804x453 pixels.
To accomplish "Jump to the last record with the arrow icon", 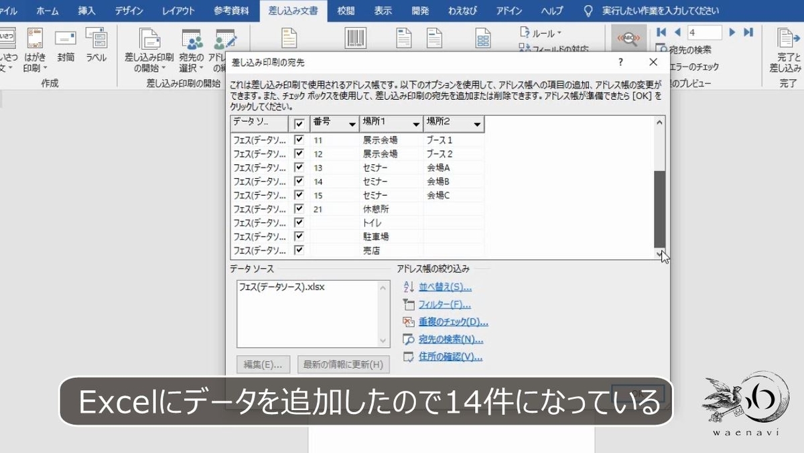I will [x=748, y=32].
